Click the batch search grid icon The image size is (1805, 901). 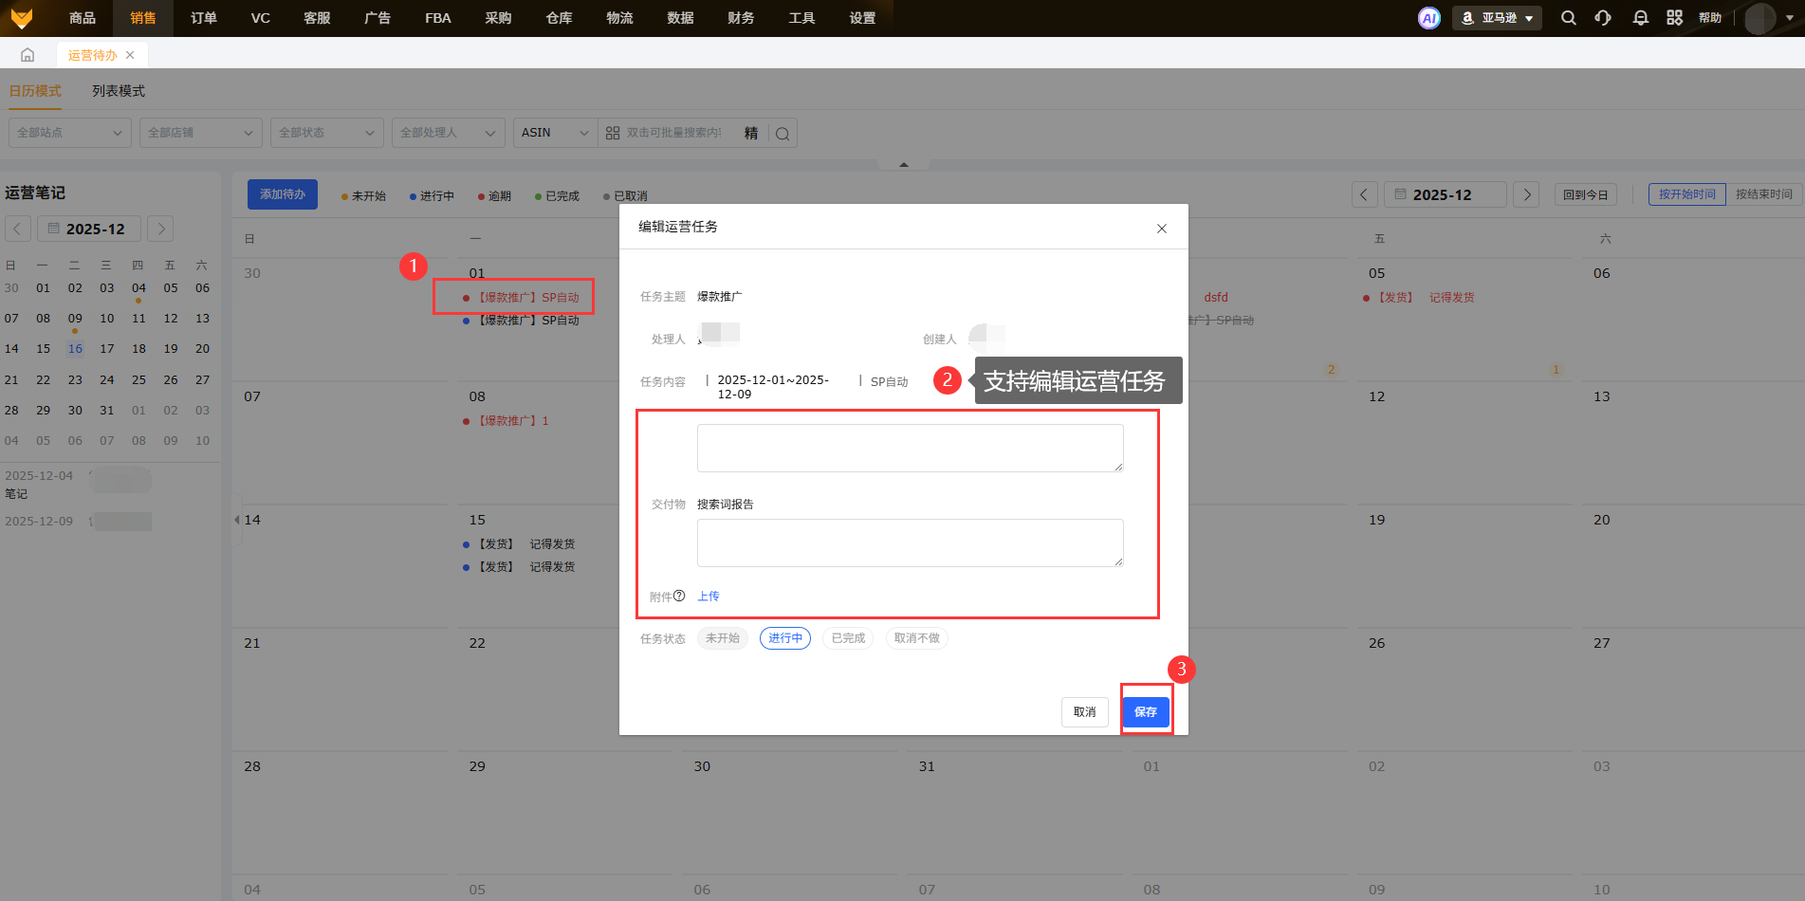tap(613, 133)
